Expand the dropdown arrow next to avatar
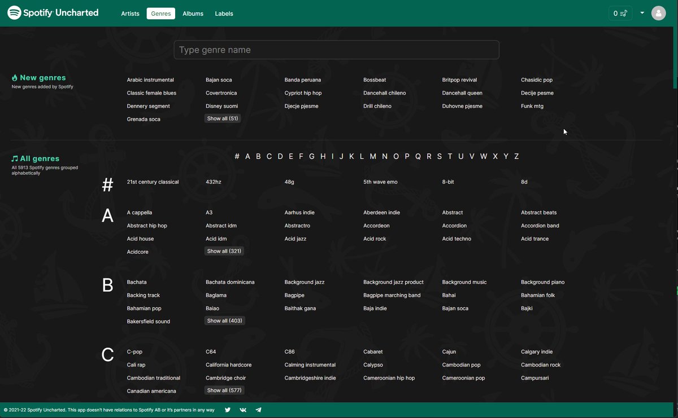Viewport: 678px width, 418px height. coord(642,13)
